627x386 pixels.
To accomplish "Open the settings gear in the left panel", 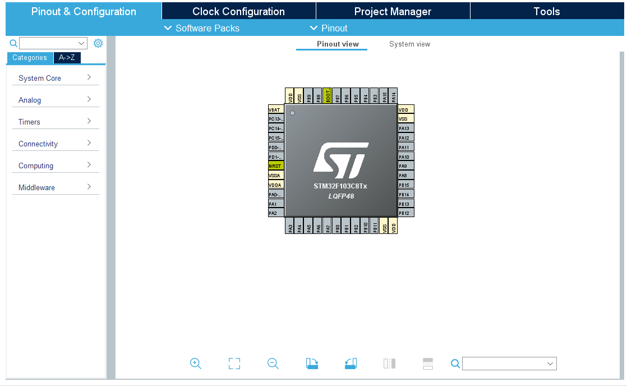I will (x=98, y=43).
